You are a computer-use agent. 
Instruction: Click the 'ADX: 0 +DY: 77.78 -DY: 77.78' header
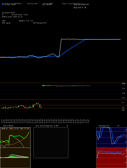[15, 129]
